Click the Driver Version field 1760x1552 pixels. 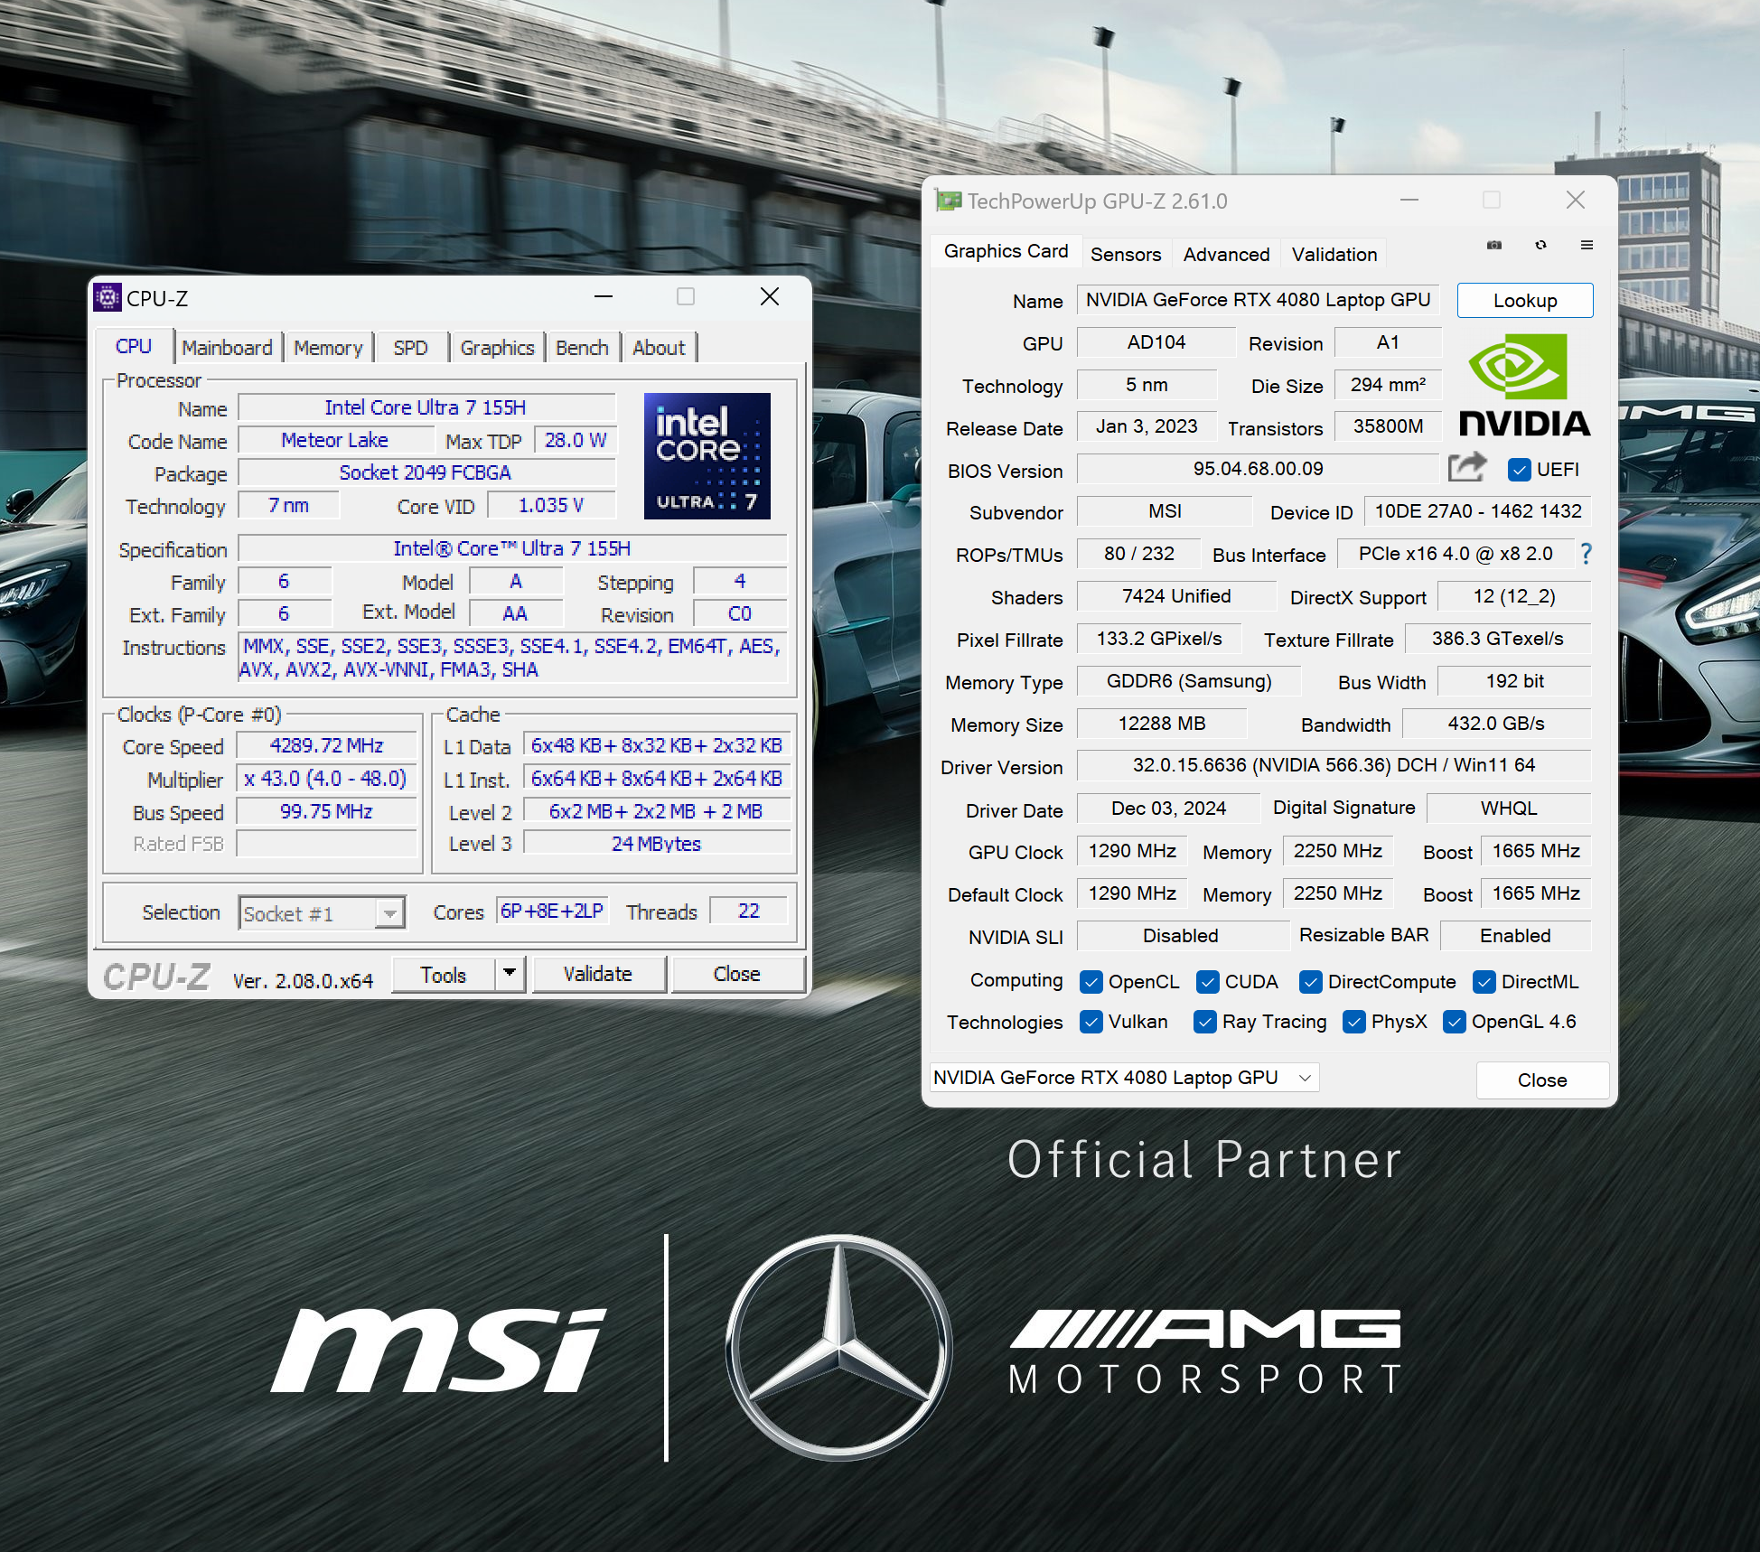[x=1334, y=765]
